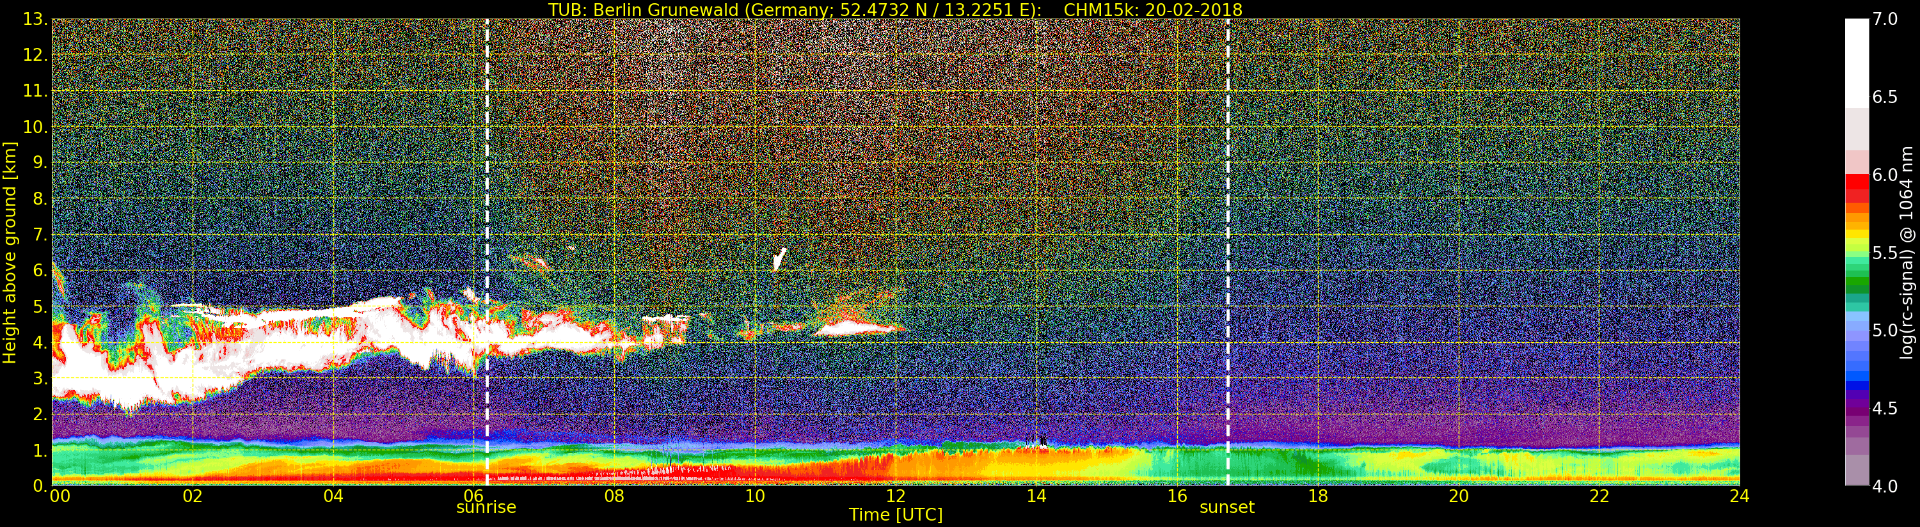Select the white dashed sunset line

pos(1228,252)
